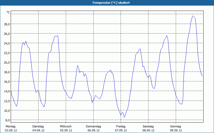The height and width of the screenshot is (133, 214).
Task: Select the 26,0 y-axis label
Action: tap(7, 34)
